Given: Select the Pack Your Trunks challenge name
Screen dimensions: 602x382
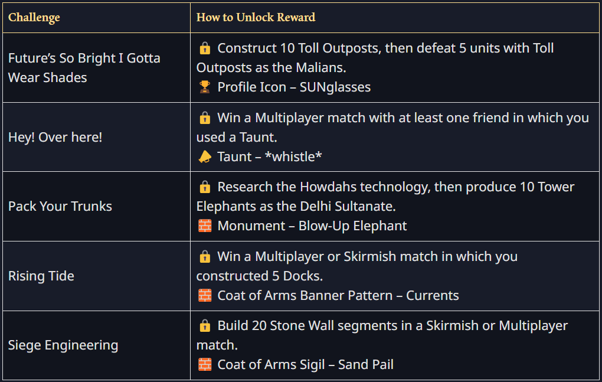Looking at the screenshot, I should [60, 207].
